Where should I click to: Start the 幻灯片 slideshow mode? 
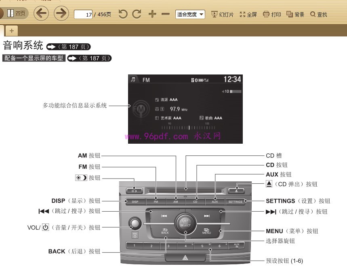click(222, 13)
